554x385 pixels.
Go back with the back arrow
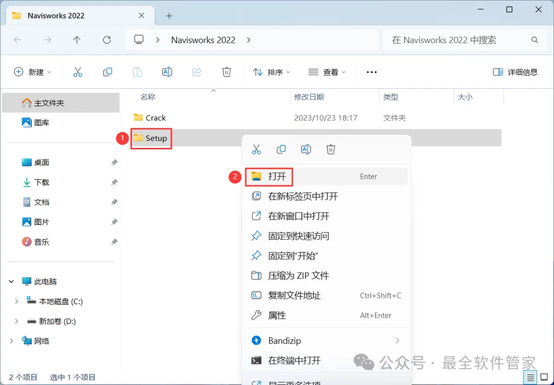pos(17,40)
